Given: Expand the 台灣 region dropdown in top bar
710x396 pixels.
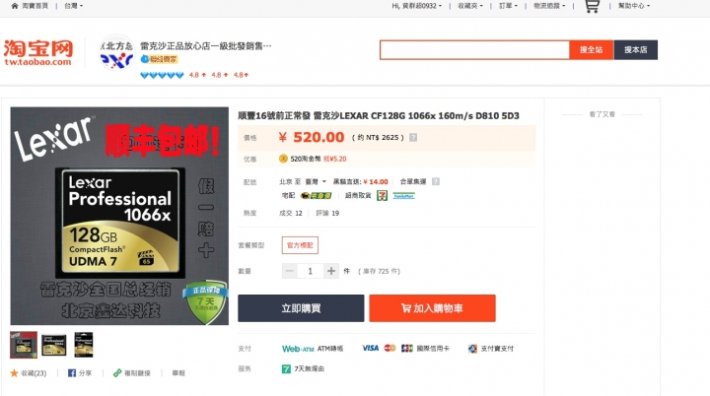Looking at the screenshot, I should coord(73,6).
